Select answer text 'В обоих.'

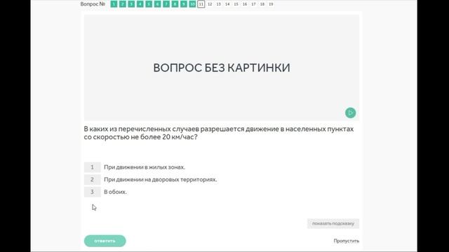(x=115, y=192)
